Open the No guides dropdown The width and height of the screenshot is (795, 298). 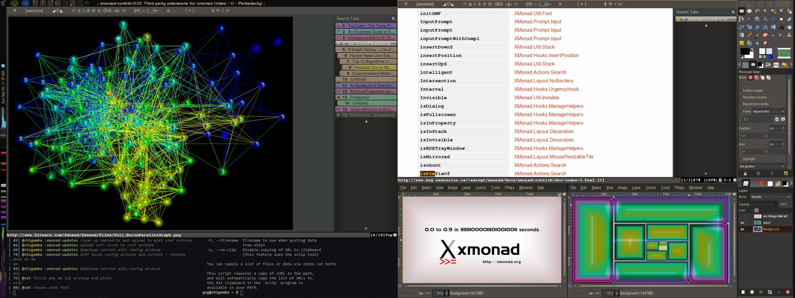tap(762, 166)
